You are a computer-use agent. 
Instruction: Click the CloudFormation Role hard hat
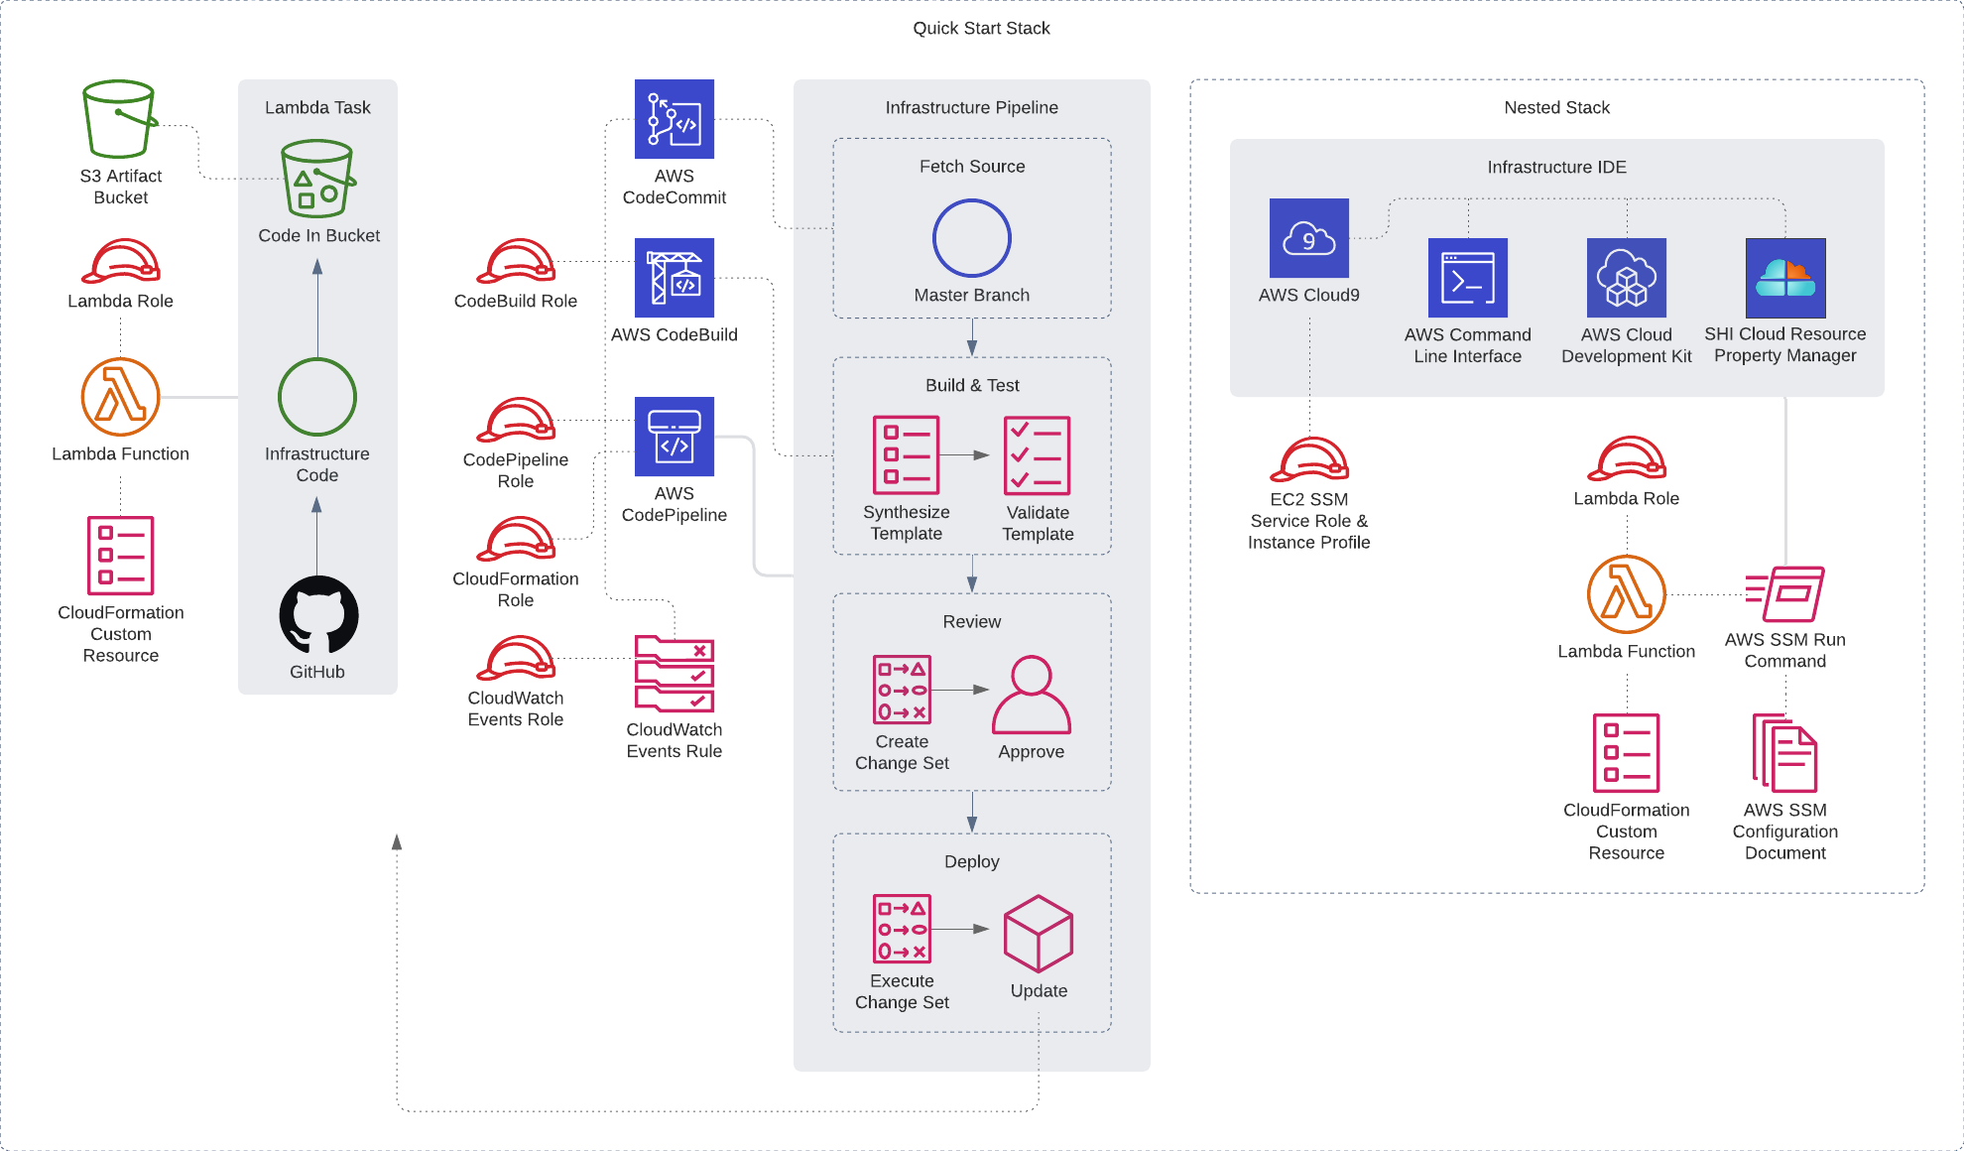[516, 539]
